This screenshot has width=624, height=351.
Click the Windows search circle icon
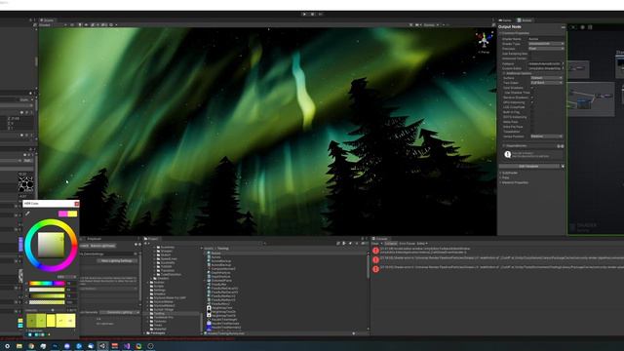click(x=7, y=346)
